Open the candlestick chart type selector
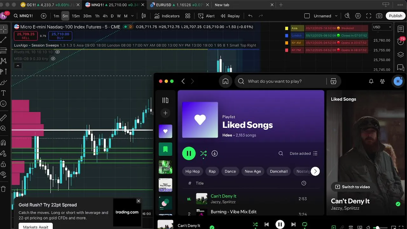The height and width of the screenshot is (229, 407). [x=144, y=16]
